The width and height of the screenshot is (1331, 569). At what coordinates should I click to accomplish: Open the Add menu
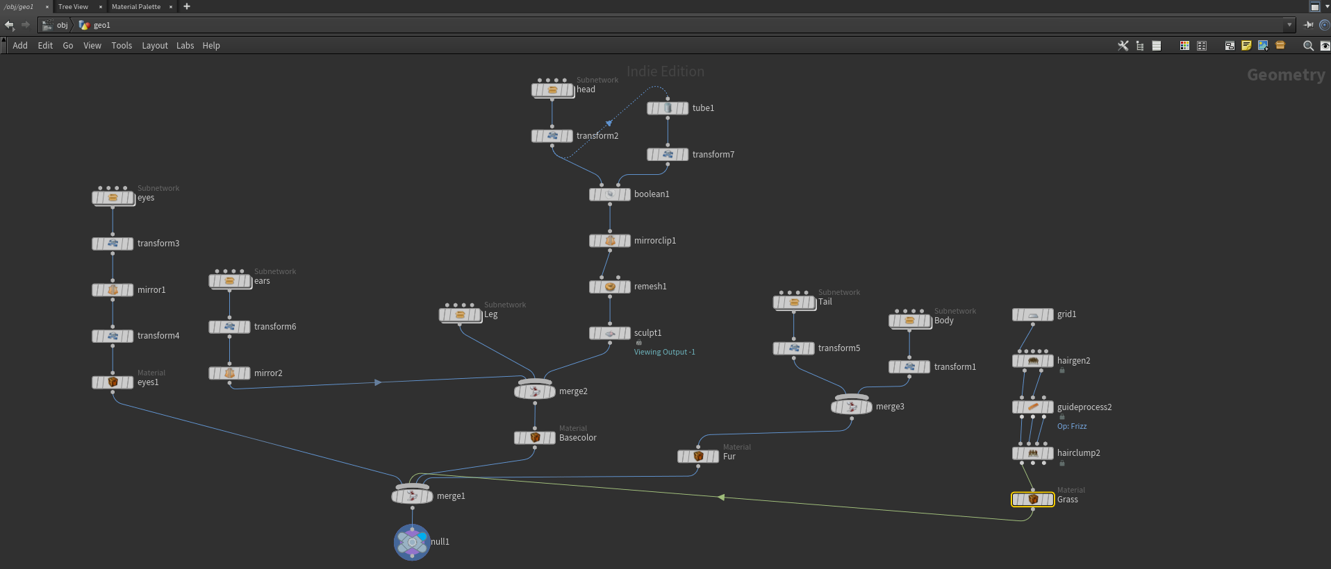point(20,46)
